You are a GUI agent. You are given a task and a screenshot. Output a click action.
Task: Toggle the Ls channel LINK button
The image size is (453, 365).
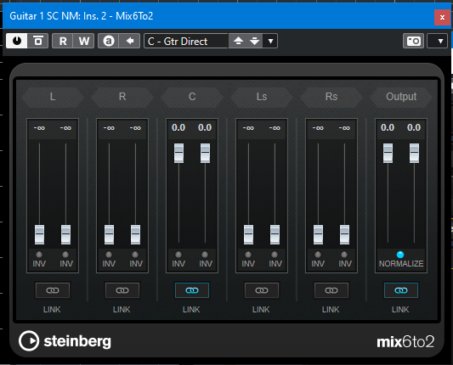(262, 290)
